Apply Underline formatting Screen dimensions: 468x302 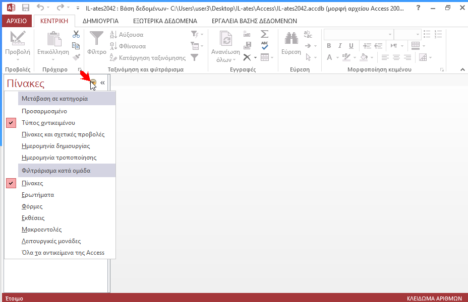click(x=351, y=46)
